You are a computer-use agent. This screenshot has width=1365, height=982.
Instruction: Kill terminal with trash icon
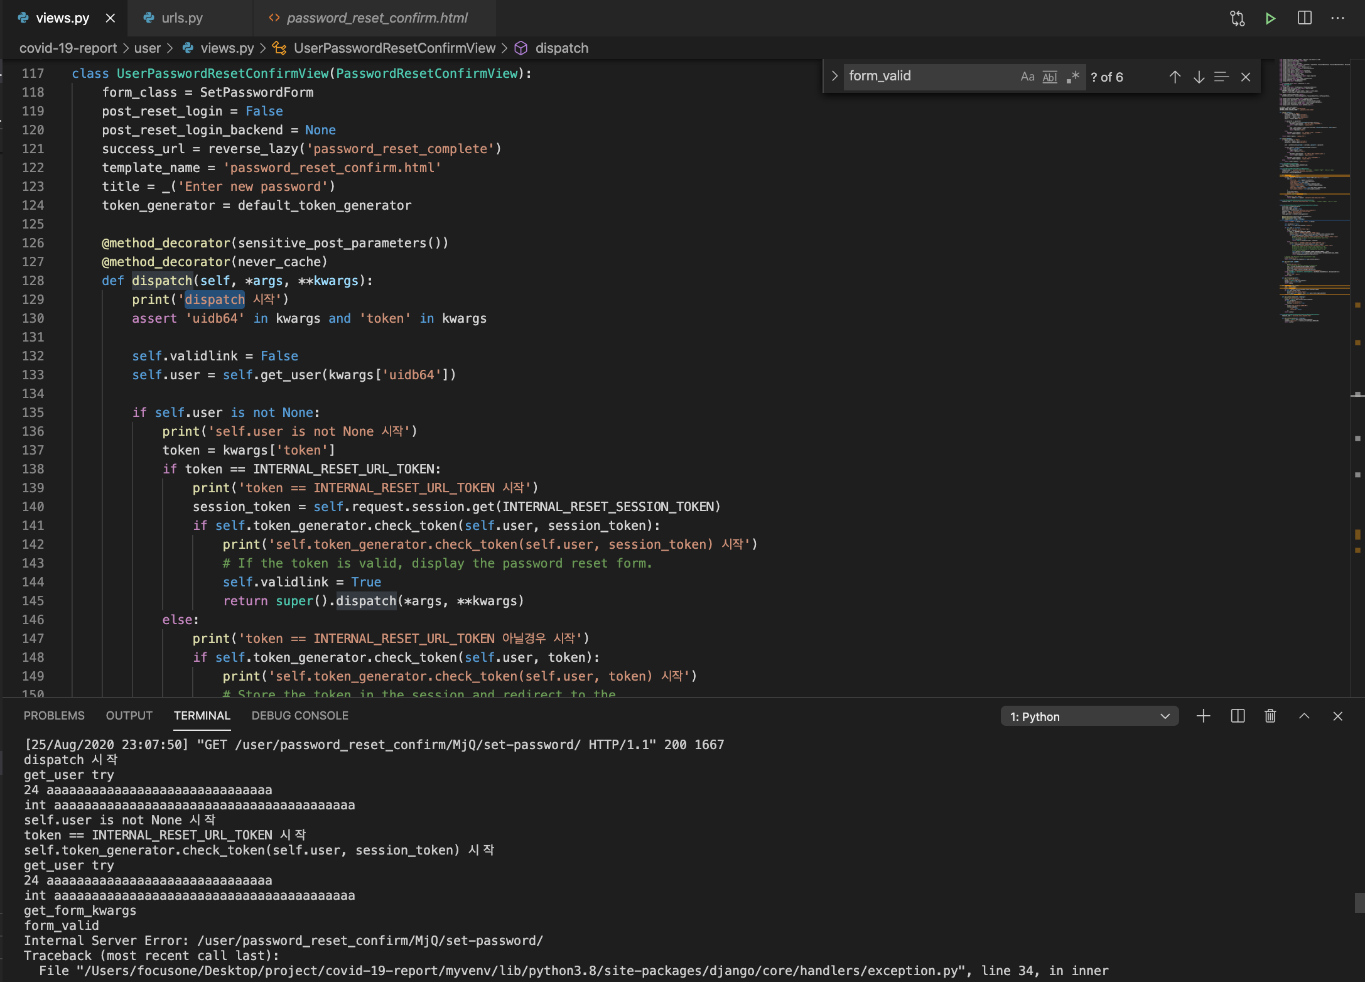1270,716
